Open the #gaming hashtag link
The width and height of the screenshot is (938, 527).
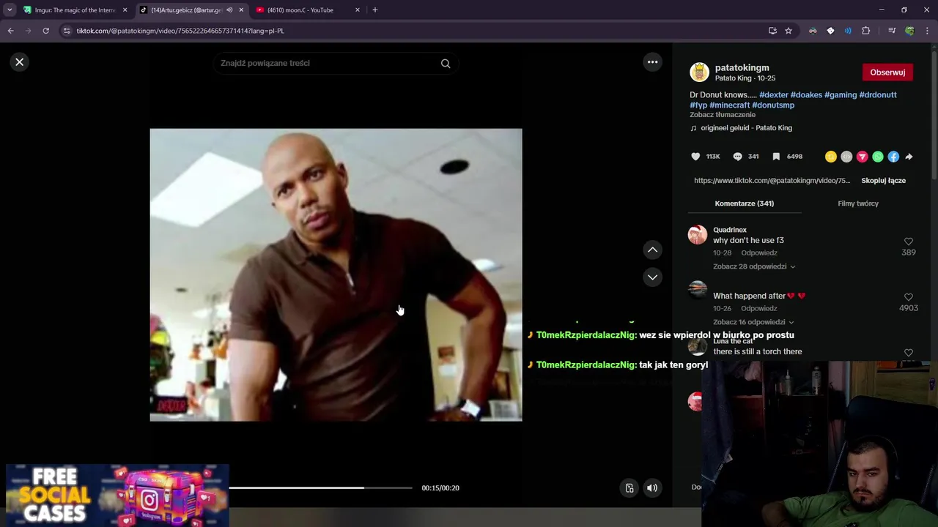point(841,95)
